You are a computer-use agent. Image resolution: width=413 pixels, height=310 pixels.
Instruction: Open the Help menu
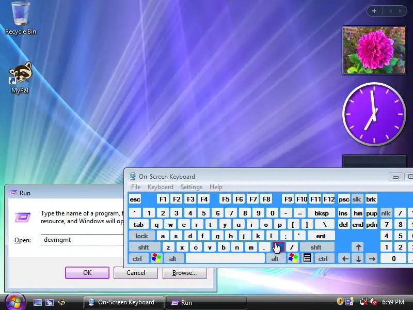pos(216,187)
